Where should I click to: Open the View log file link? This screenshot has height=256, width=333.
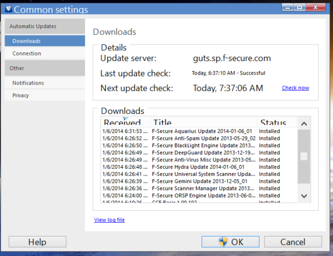coord(109,220)
